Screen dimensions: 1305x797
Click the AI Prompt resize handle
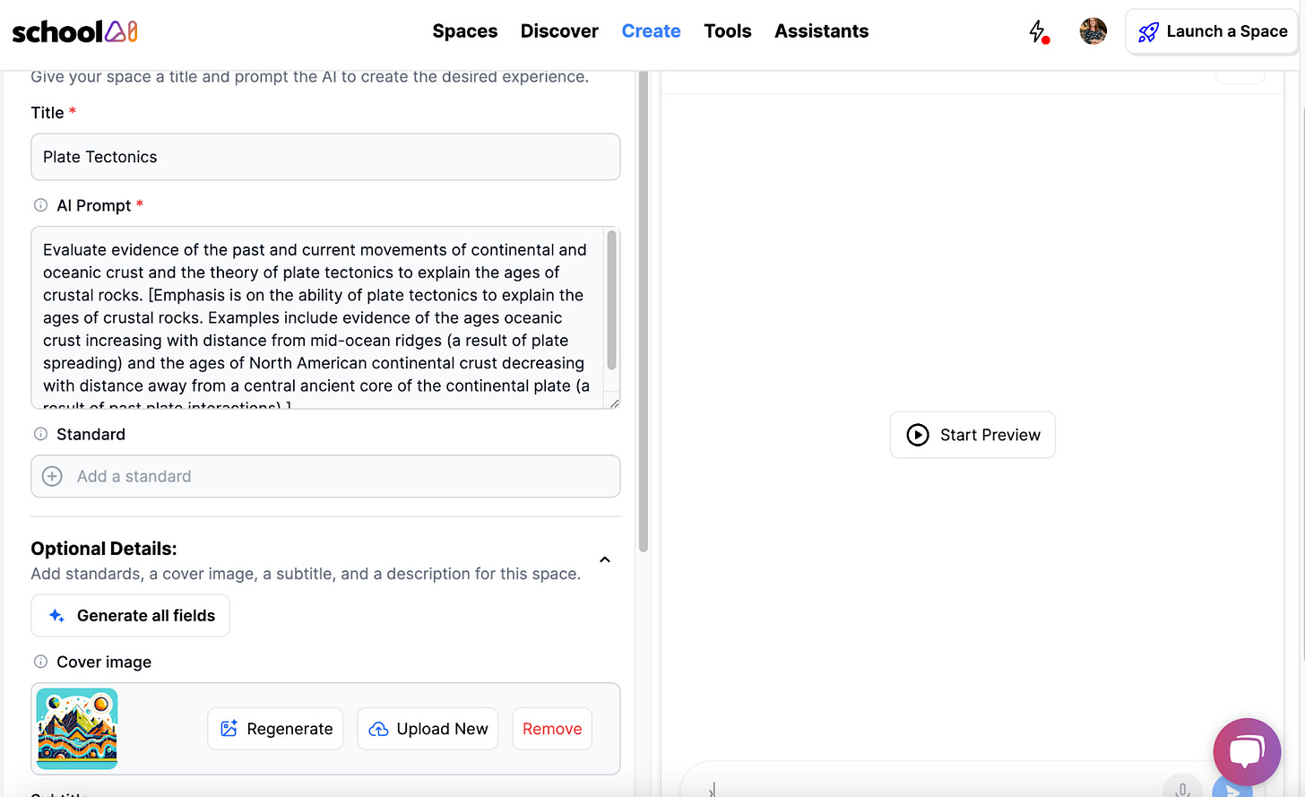[x=613, y=403]
